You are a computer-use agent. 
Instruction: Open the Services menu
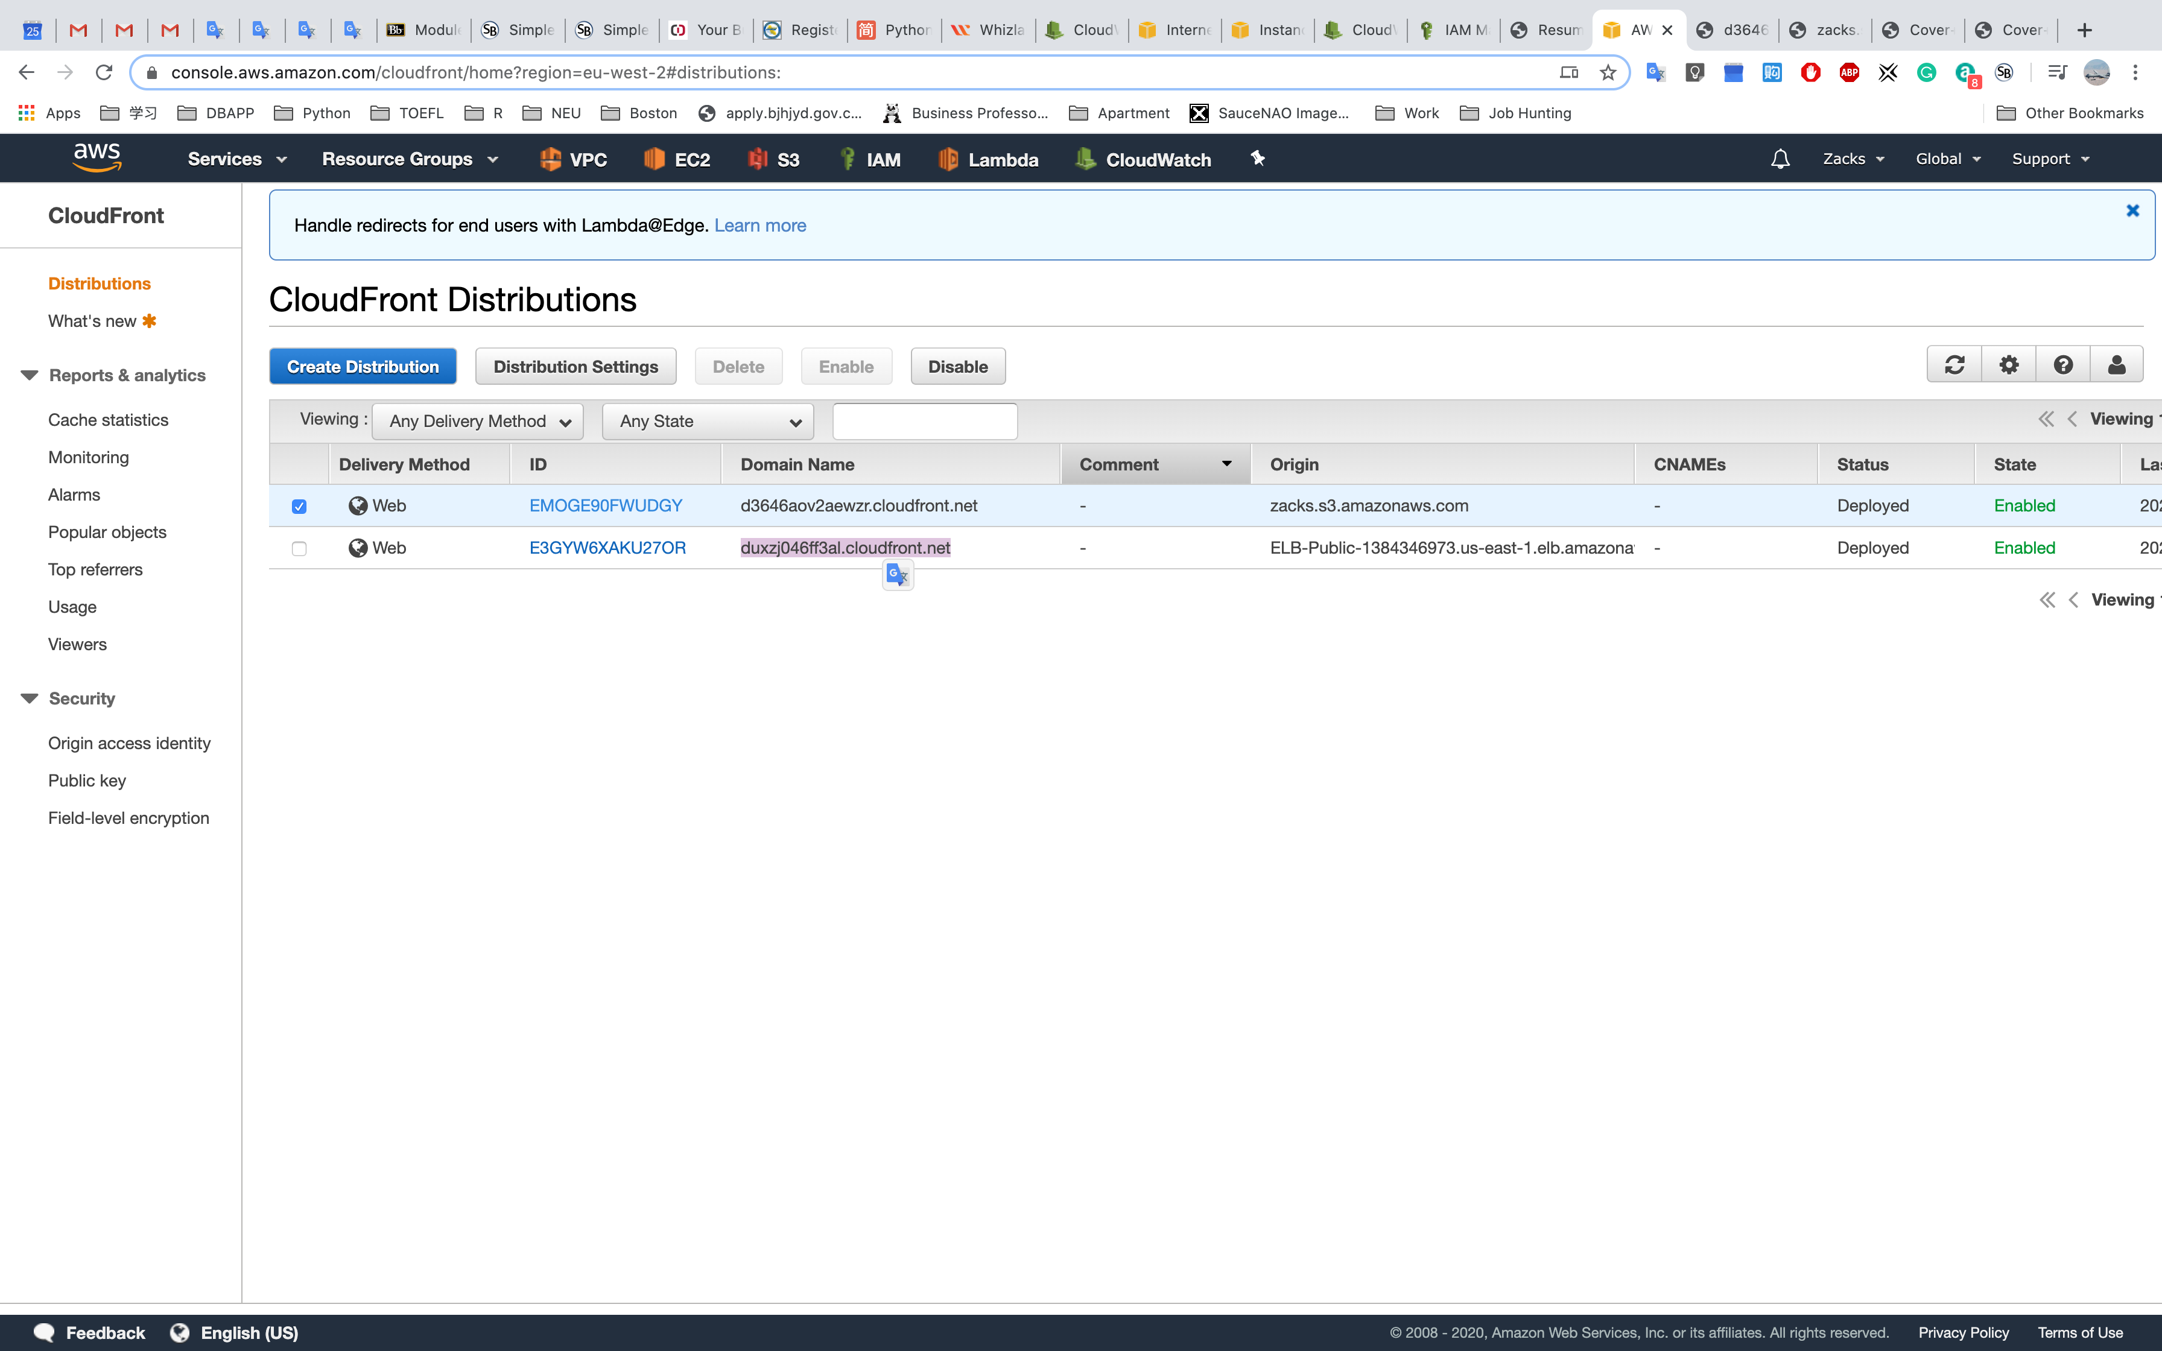click(236, 159)
